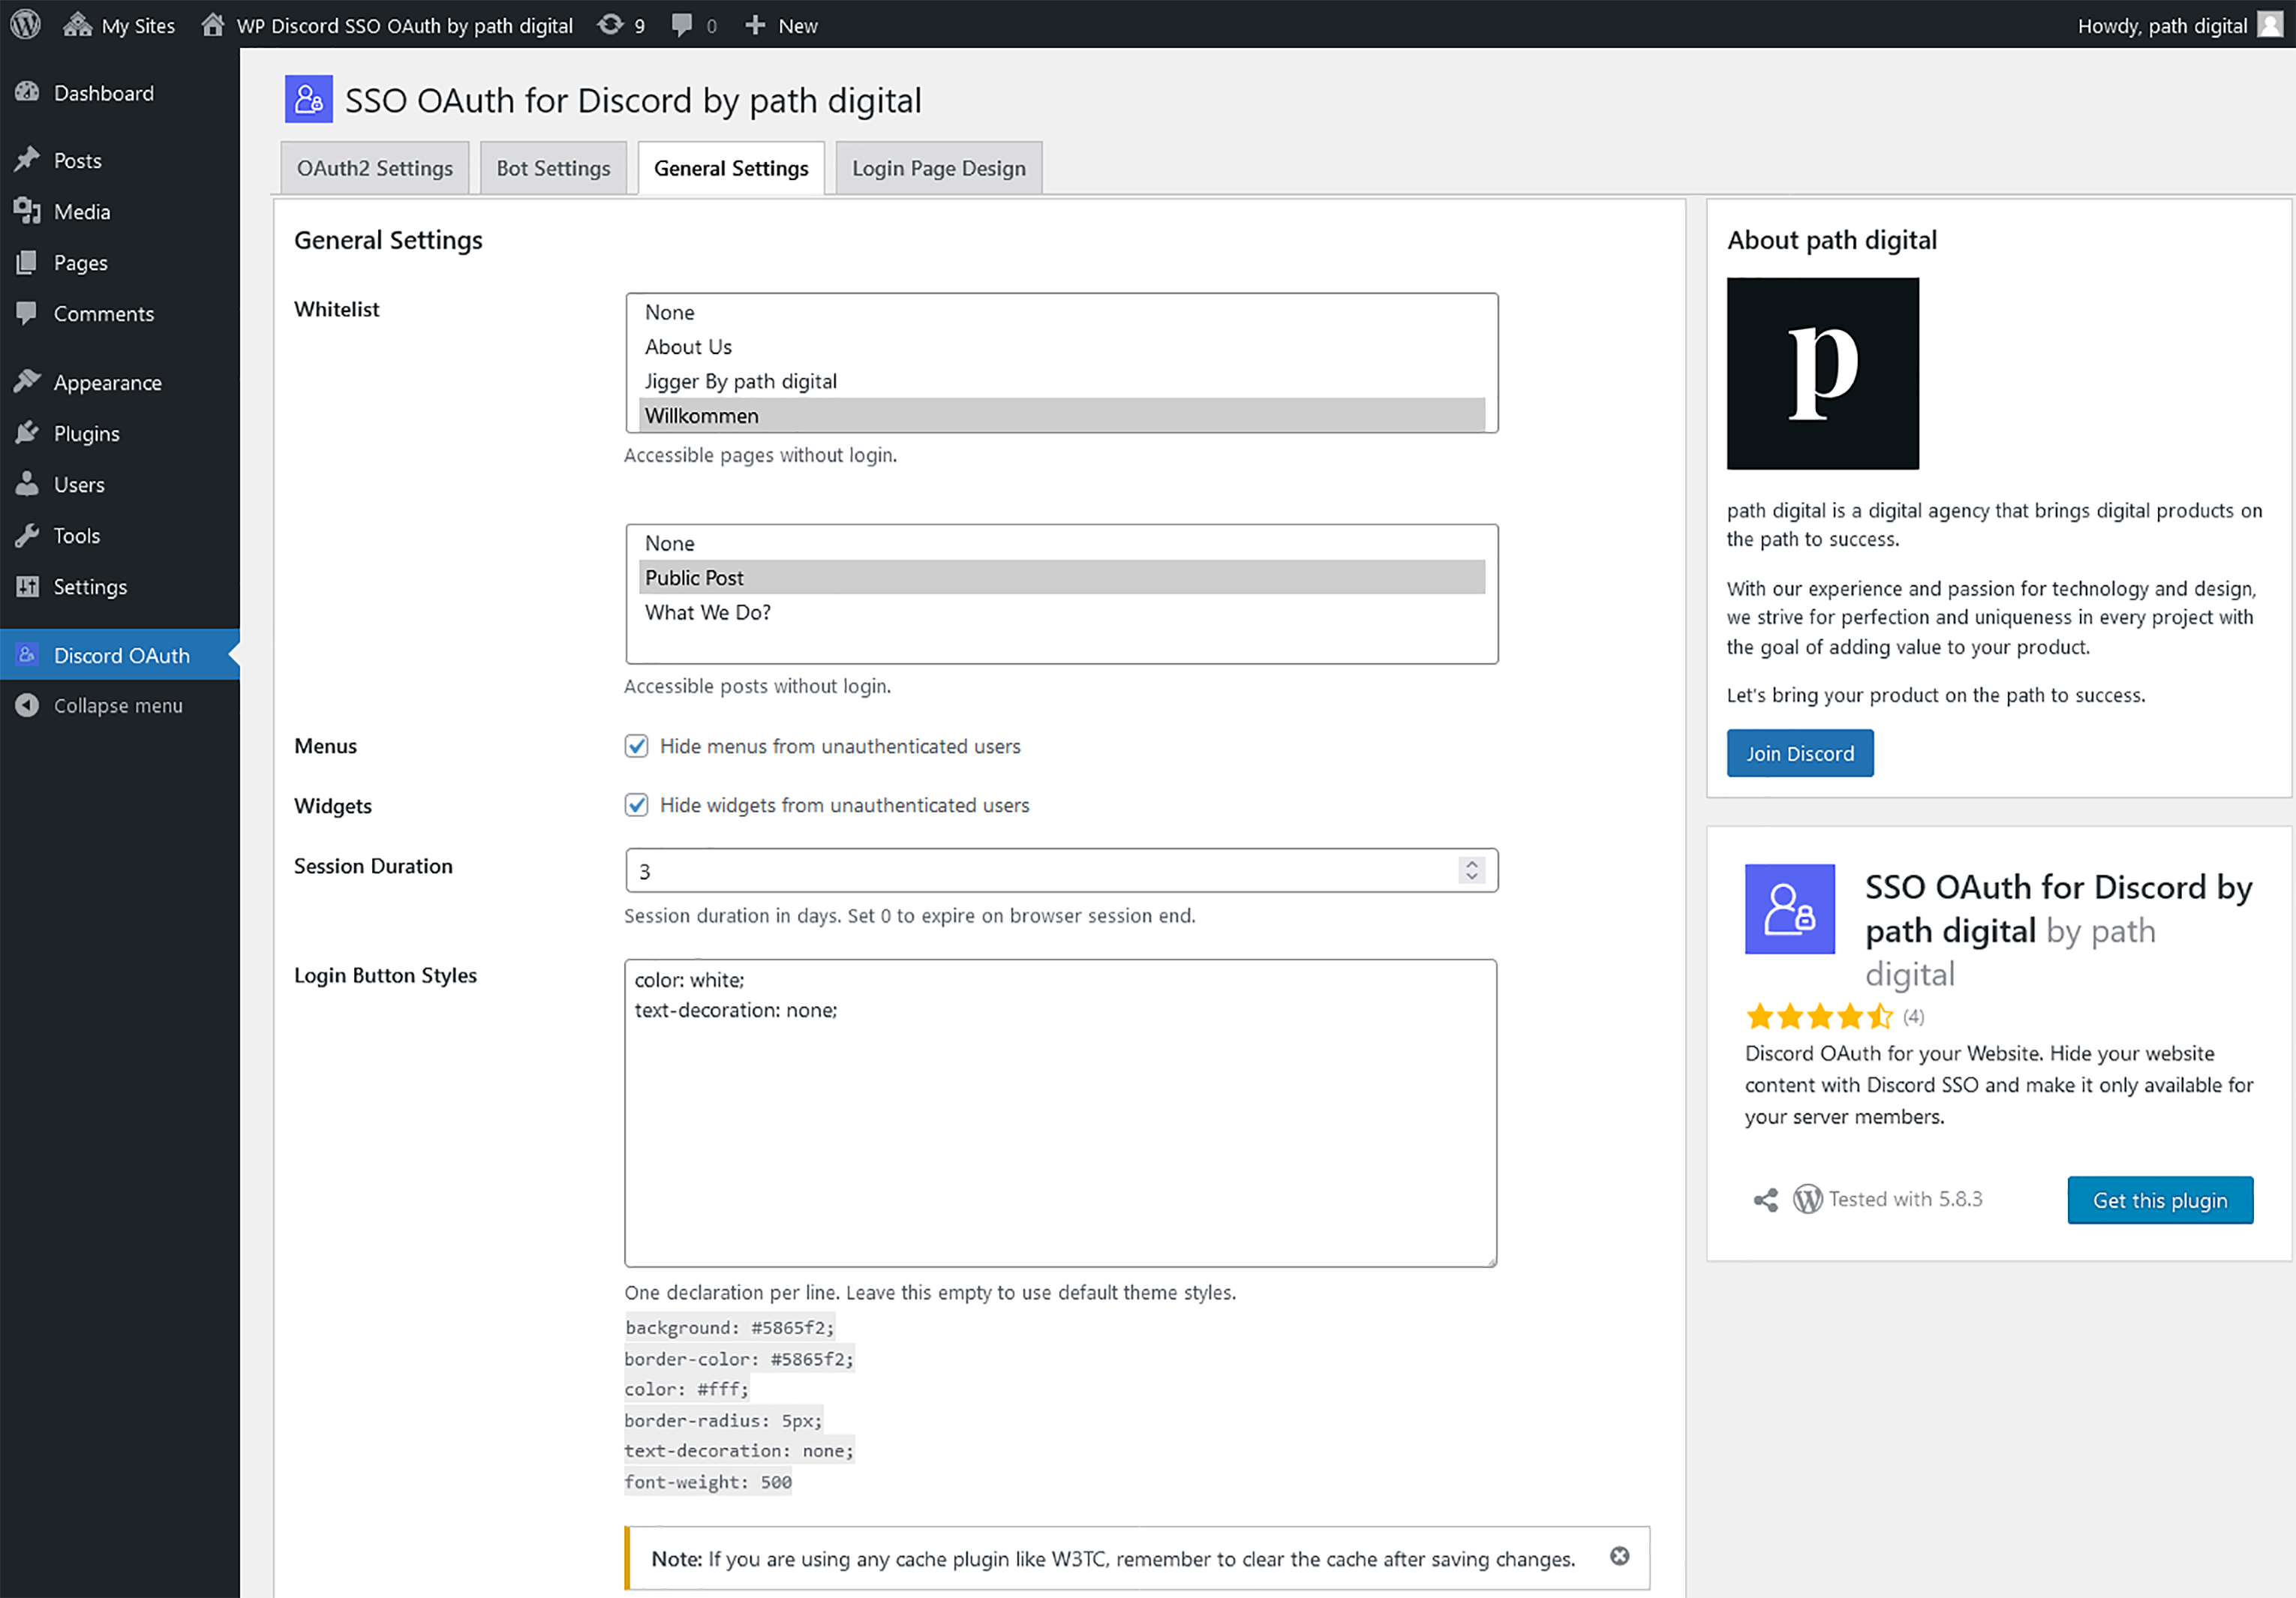Click the home icon next to site name

pos(212,25)
